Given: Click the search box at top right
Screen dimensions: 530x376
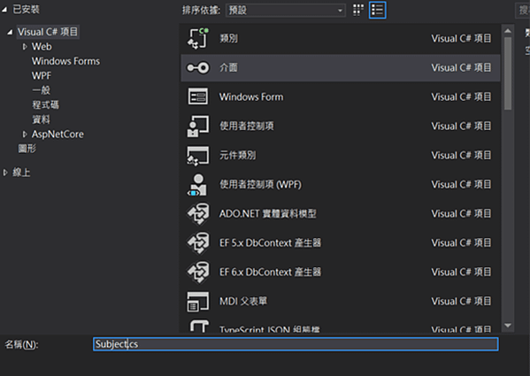Looking at the screenshot, I should (523, 10).
